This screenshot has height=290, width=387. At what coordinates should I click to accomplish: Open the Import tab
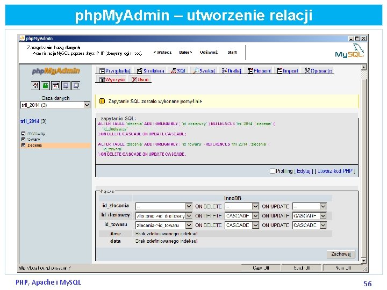click(x=288, y=71)
